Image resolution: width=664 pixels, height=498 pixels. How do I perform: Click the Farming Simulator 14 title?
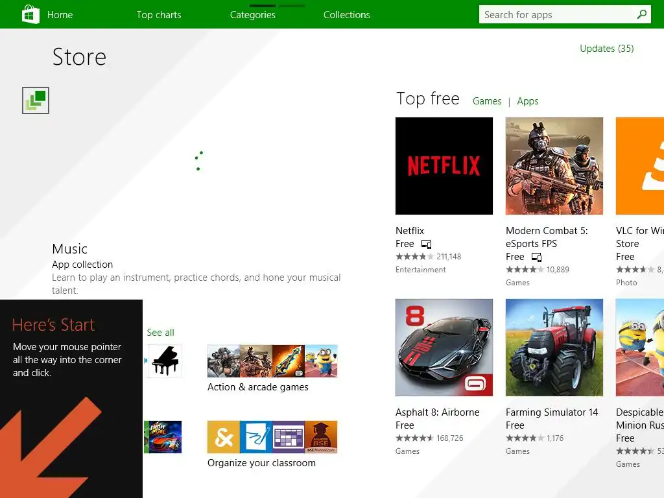point(552,412)
